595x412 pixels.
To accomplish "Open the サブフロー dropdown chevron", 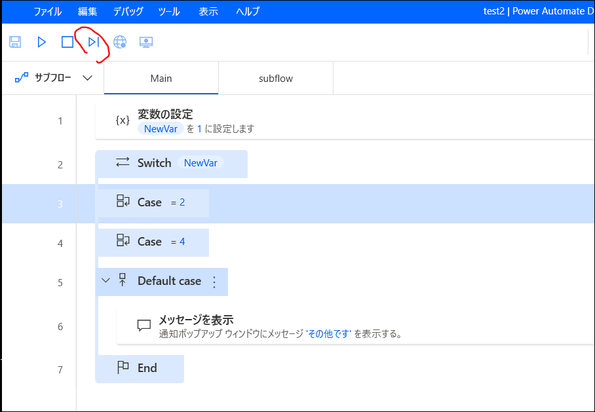I will 87,77.
